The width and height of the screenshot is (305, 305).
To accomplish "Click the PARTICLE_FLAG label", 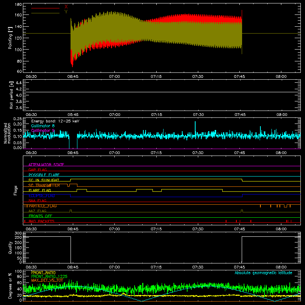I will tap(43, 206).
